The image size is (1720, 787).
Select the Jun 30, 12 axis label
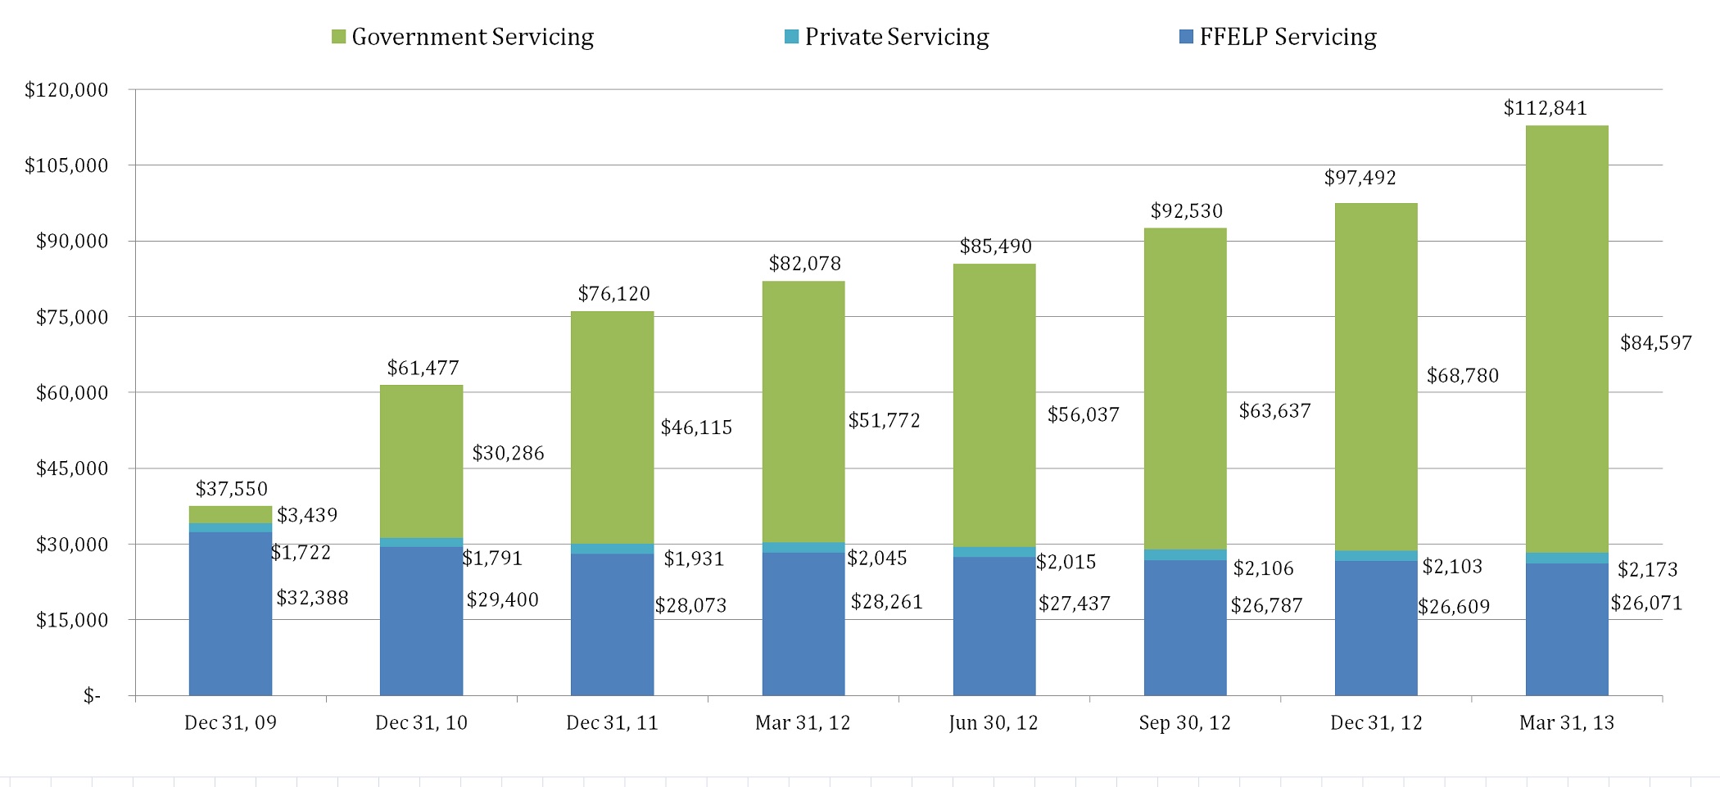[x=994, y=723]
